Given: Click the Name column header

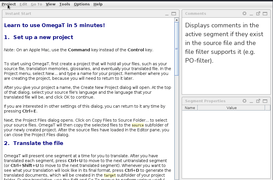Looking at the screenshot, I should (x=190, y=108).
